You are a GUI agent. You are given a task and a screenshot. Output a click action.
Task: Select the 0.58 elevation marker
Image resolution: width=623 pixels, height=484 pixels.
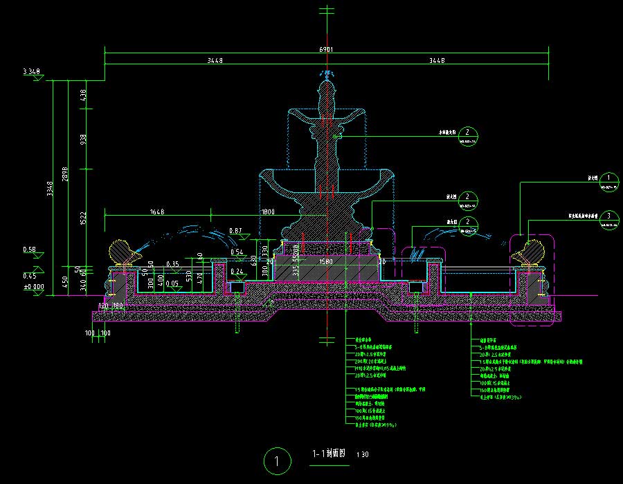click(x=29, y=250)
